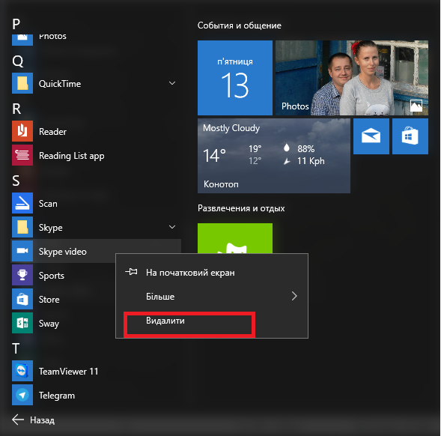Jump to letter Q section header
The image size is (441, 436).
pos(18,61)
